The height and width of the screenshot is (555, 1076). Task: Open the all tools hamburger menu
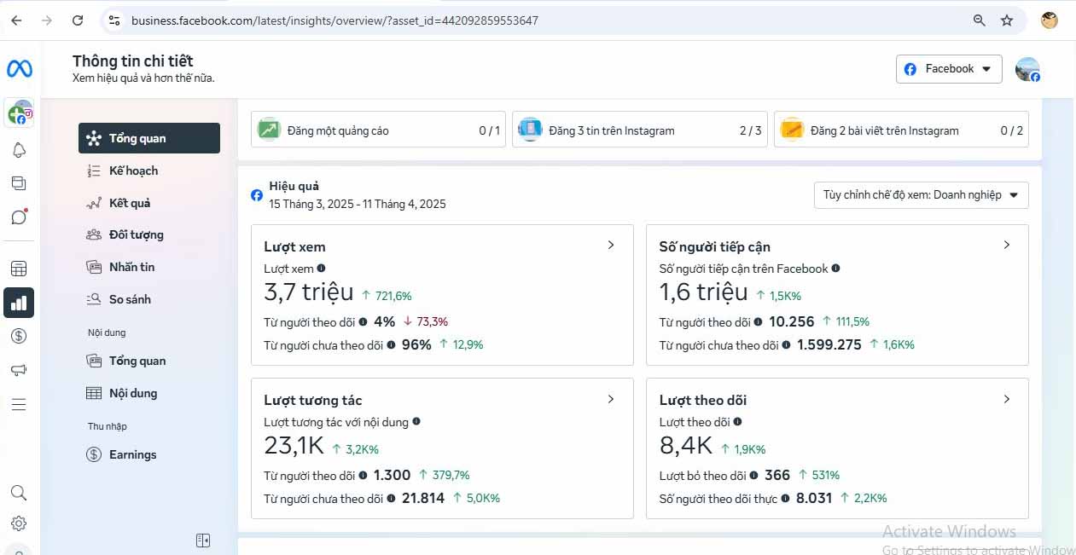coord(19,404)
